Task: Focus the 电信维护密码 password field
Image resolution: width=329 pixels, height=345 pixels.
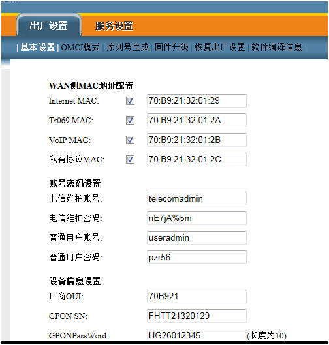Action: tap(196, 218)
